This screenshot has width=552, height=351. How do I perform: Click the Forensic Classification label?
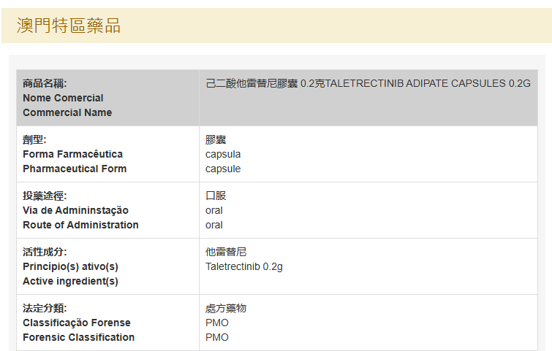(78, 337)
